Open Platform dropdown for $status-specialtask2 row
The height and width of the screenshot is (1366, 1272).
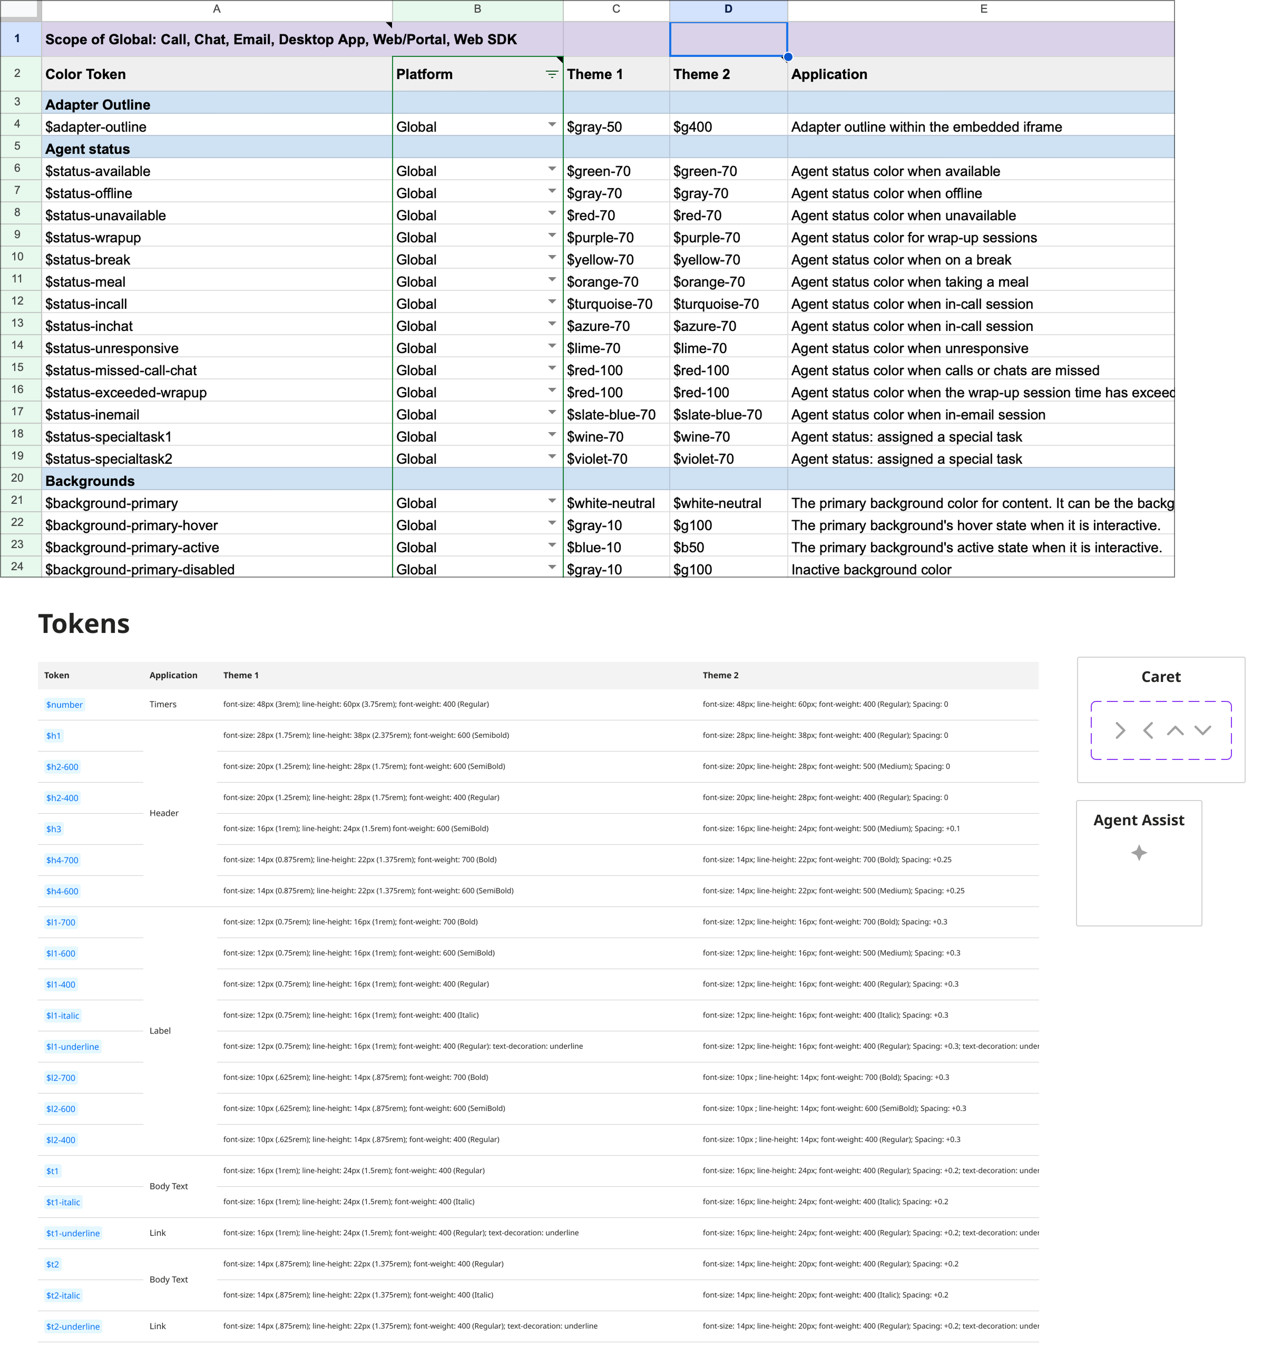[x=552, y=457]
